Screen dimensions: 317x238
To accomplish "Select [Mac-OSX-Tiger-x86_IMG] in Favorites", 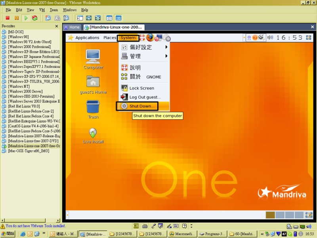I will point(29,151).
